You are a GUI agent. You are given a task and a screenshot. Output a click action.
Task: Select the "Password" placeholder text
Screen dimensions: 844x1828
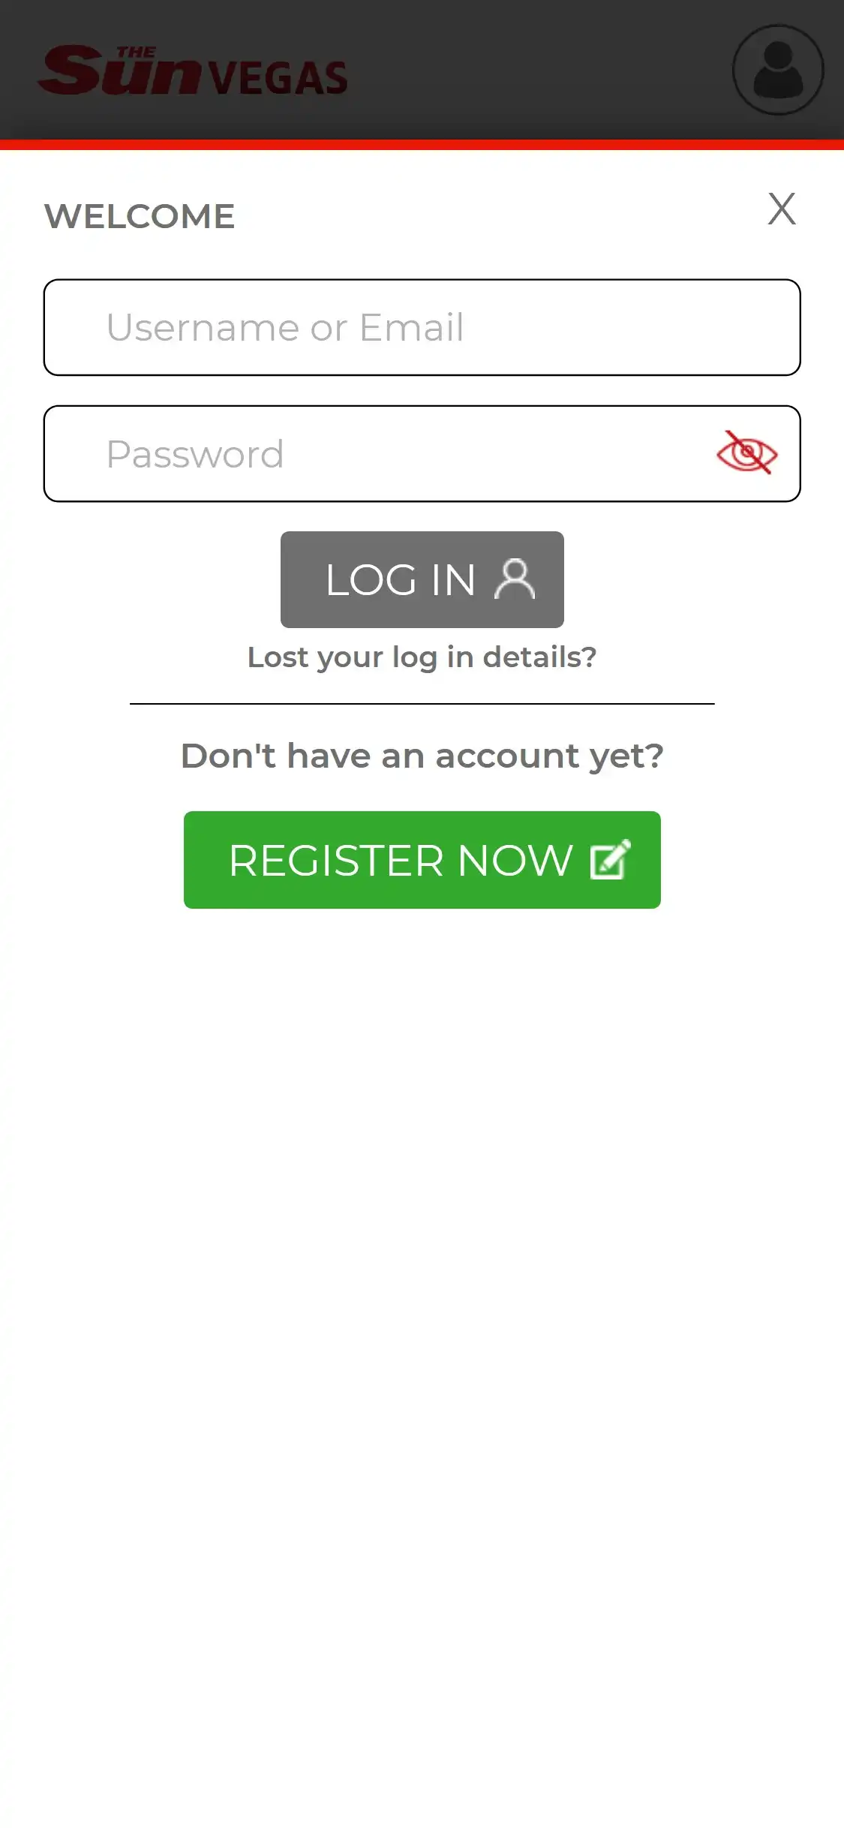point(195,454)
